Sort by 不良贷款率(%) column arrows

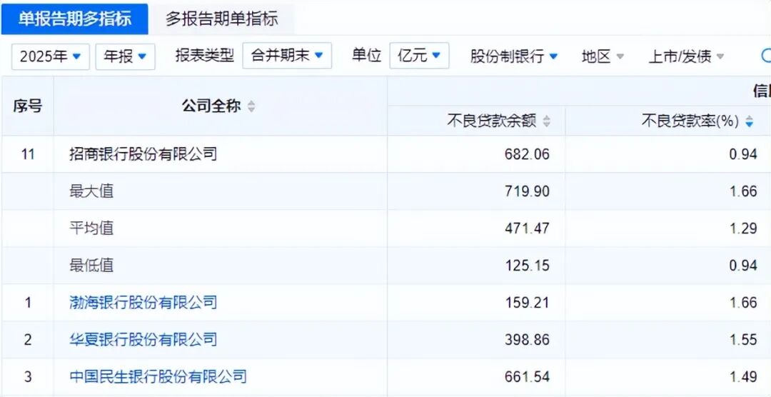point(749,121)
